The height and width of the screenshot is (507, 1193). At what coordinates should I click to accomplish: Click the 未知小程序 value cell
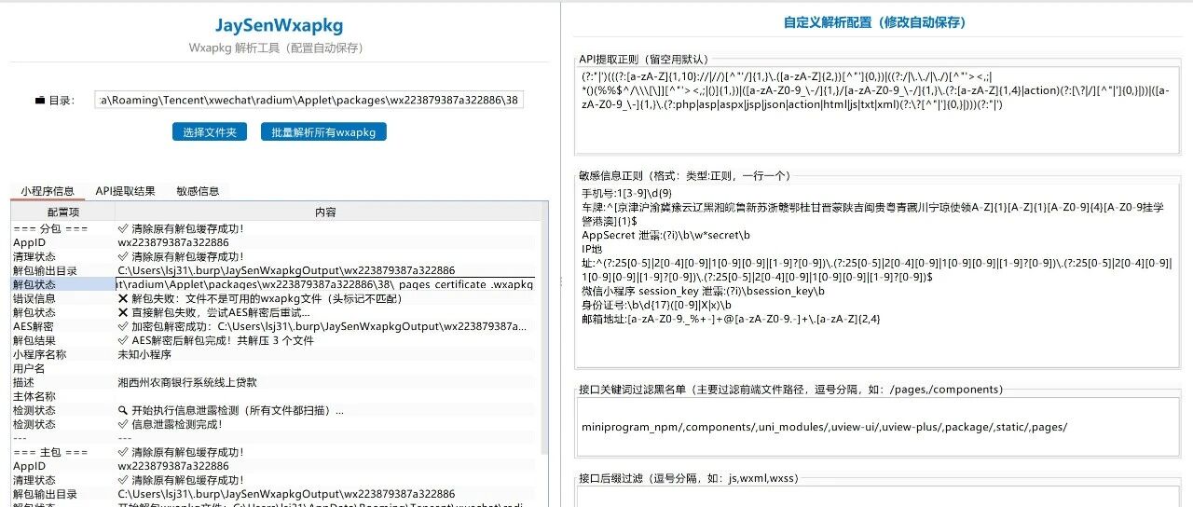(x=325, y=354)
